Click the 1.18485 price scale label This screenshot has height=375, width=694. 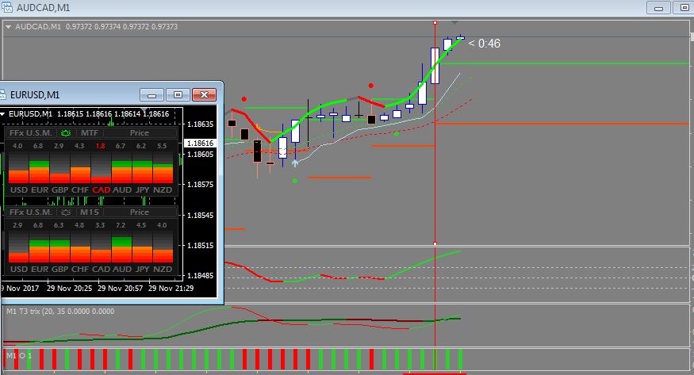[201, 275]
